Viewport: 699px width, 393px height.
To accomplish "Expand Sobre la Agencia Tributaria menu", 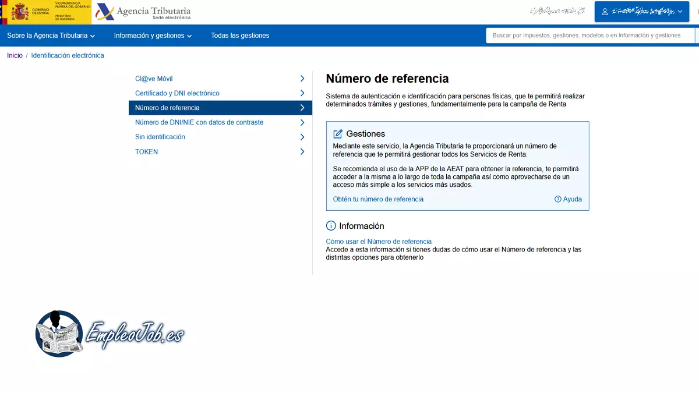I will (51, 36).
